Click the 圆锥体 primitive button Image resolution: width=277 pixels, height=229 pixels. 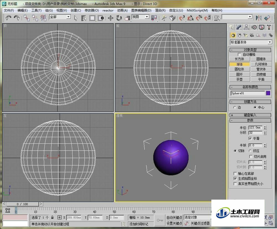pos(261,59)
